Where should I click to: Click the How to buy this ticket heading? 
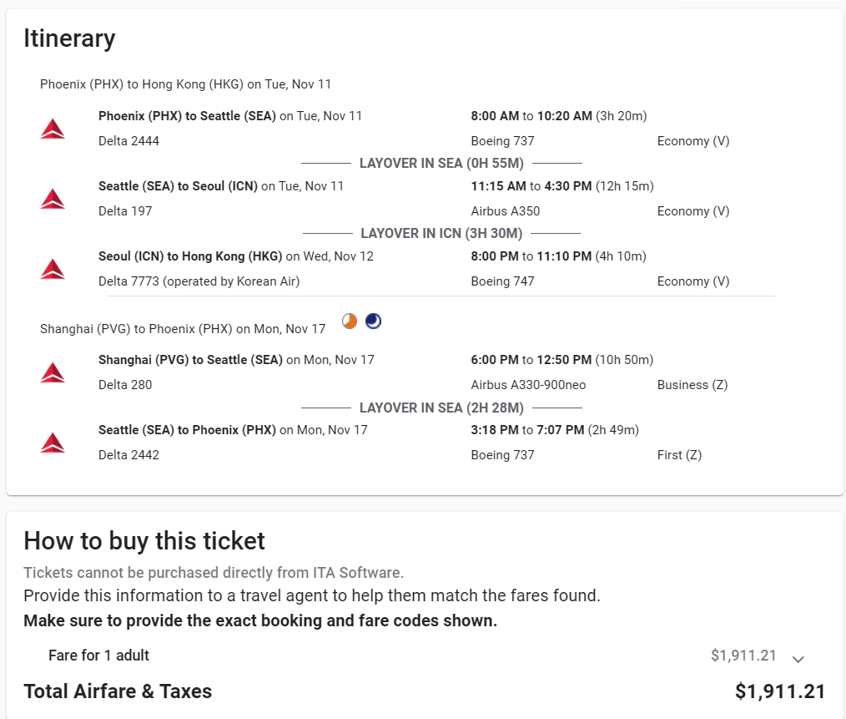144,541
